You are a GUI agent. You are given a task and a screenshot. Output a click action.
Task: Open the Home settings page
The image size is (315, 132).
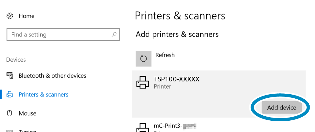26,16
